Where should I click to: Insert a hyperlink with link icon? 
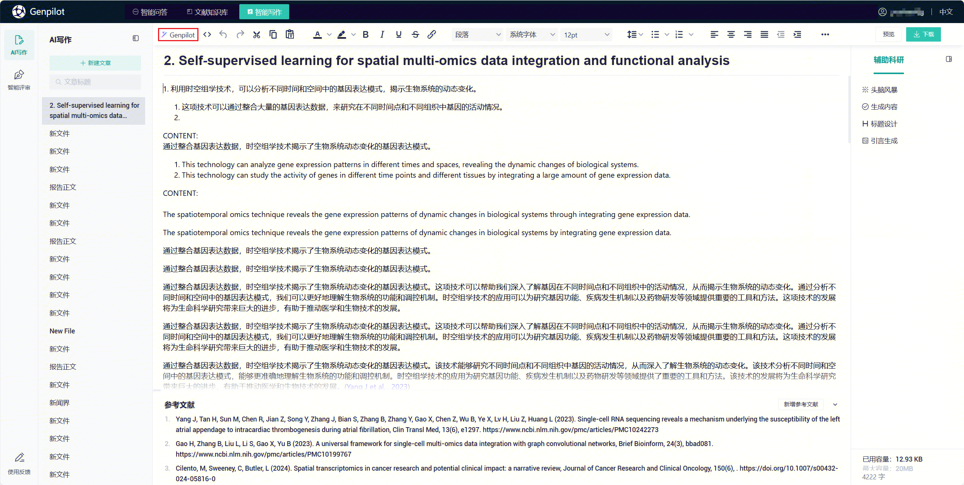[432, 35]
